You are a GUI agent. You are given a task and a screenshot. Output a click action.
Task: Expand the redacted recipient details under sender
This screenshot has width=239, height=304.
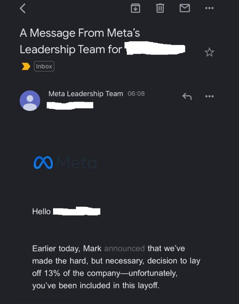point(70,105)
